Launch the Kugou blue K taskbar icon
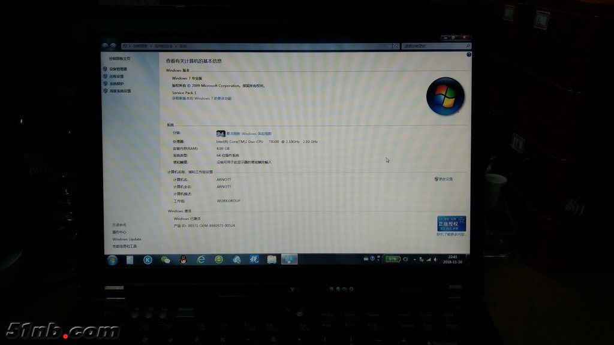614x345 pixels. pyautogui.click(x=148, y=260)
